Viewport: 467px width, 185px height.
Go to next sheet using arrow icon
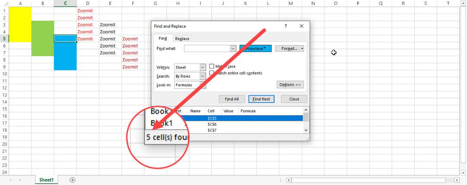[x=20, y=180]
